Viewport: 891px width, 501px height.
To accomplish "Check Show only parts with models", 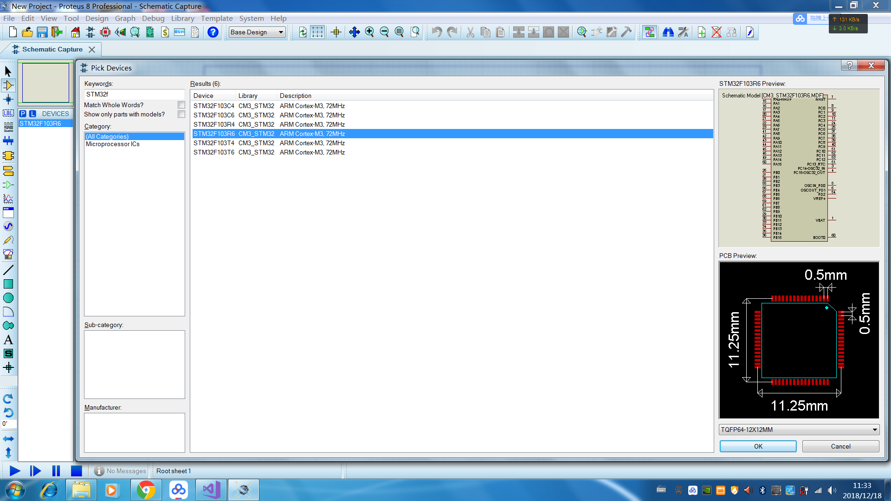I will [x=181, y=115].
